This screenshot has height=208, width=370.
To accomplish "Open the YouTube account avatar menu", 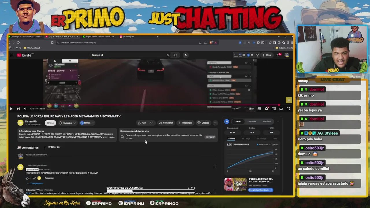I will pos(287,55).
